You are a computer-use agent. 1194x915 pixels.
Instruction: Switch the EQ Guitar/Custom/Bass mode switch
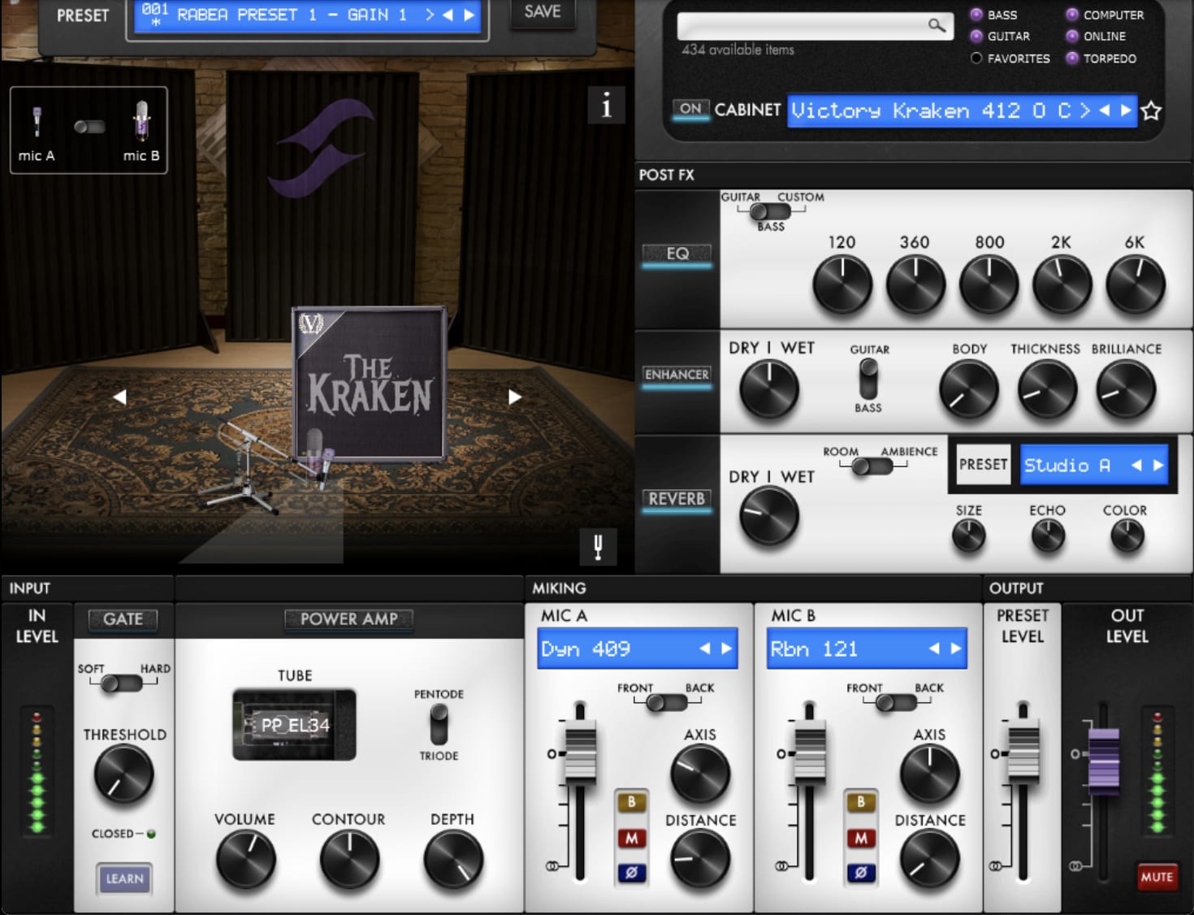pos(770,211)
